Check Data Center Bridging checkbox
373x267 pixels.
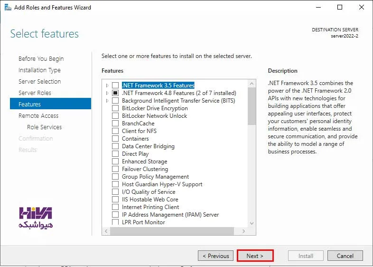point(115,146)
